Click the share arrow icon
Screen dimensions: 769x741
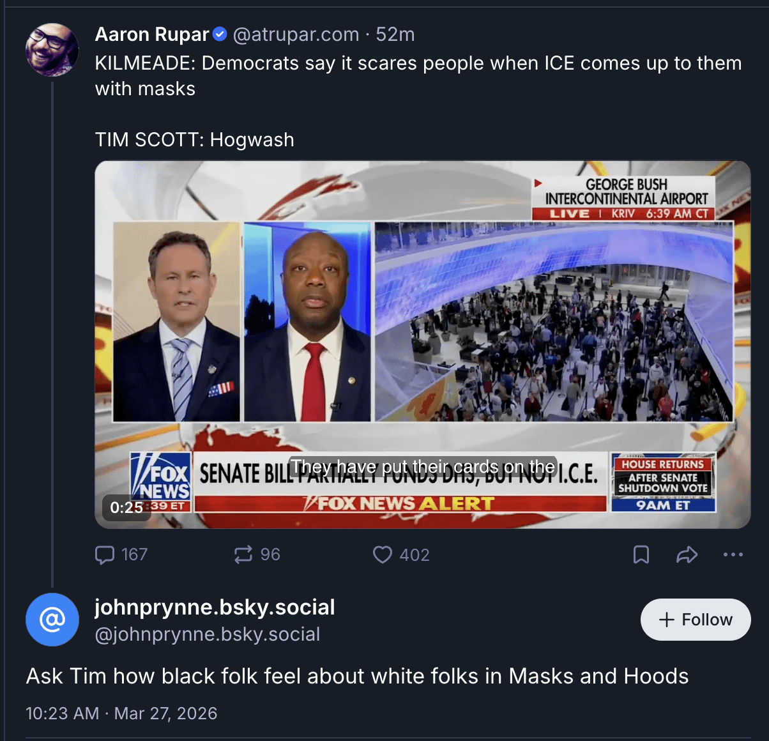[687, 554]
